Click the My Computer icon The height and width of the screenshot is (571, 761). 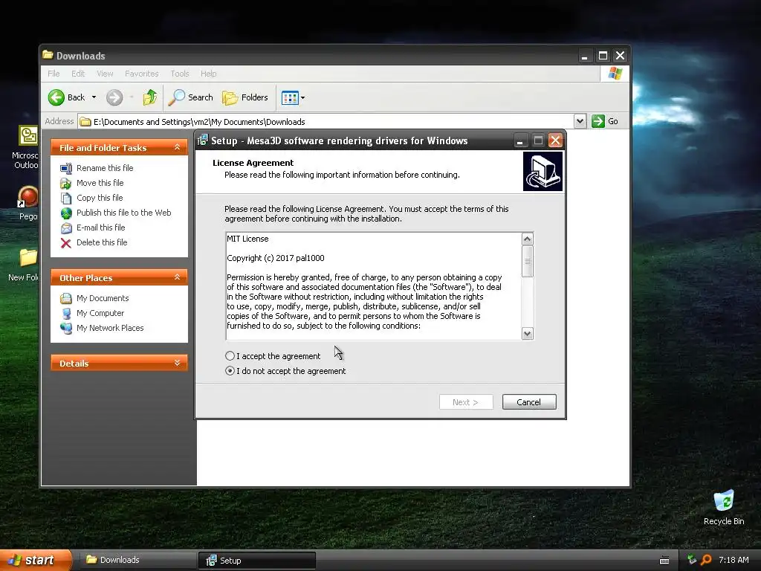pyautogui.click(x=66, y=314)
